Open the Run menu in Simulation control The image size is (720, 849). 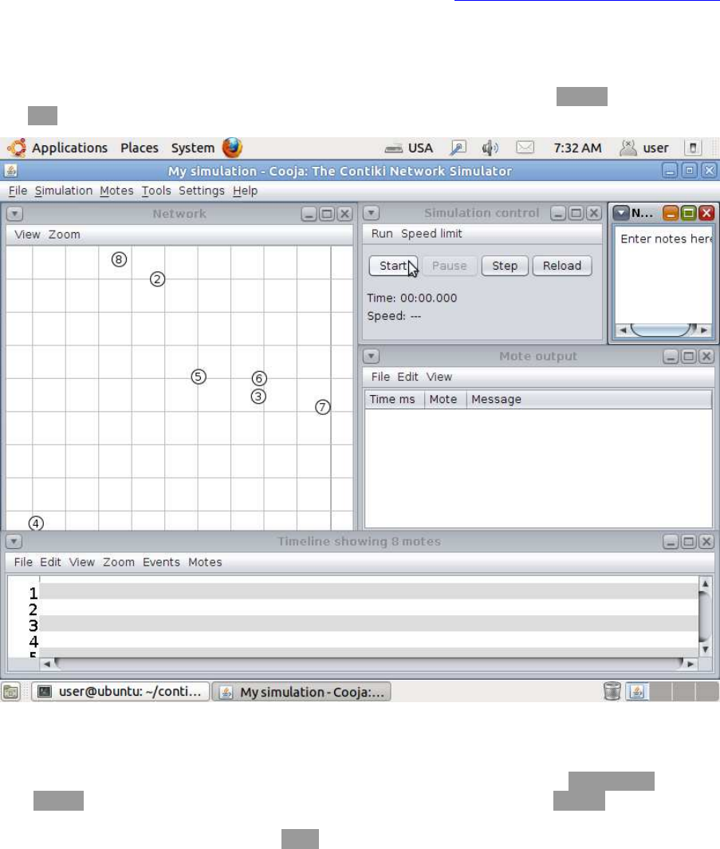pyautogui.click(x=381, y=234)
